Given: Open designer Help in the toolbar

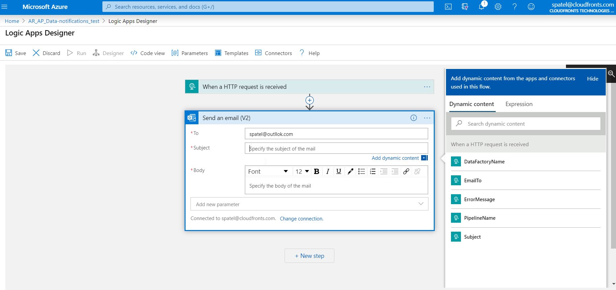Looking at the screenshot, I should (x=309, y=53).
